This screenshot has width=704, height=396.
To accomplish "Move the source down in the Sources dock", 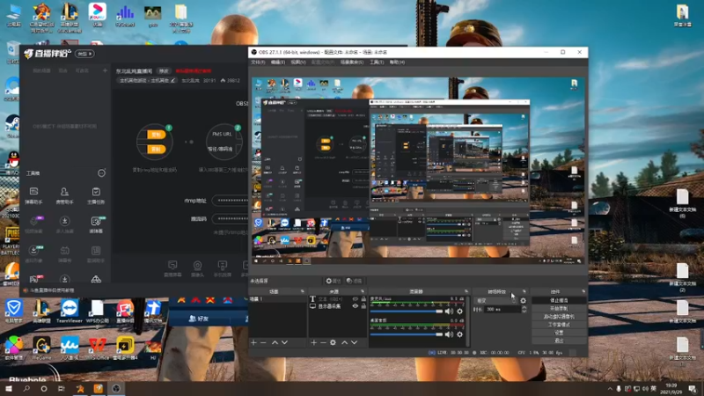I will click(x=355, y=342).
